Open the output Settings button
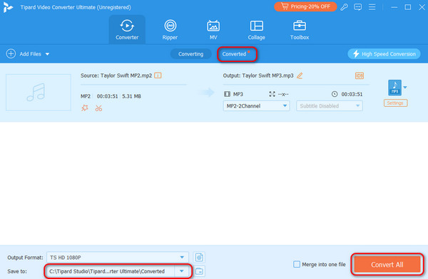The height and width of the screenshot is (279, 428). (395, 103)
